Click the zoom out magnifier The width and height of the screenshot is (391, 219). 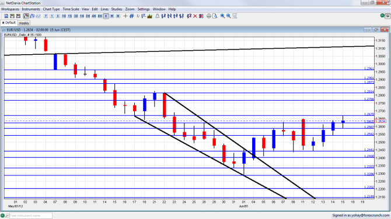228,16
